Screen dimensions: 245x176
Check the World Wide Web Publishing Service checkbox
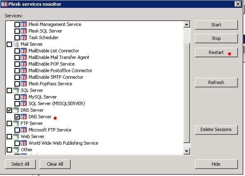click(17, 143)
